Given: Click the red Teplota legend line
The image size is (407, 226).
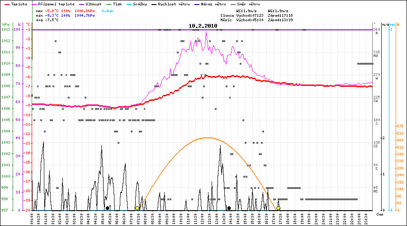Looking at the screenshot, I should (x=9, y=4).
